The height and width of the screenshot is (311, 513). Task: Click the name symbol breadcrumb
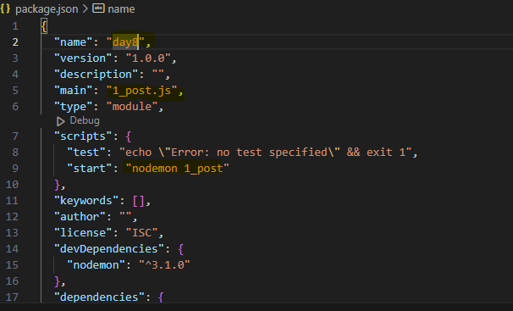click(121, 8)
